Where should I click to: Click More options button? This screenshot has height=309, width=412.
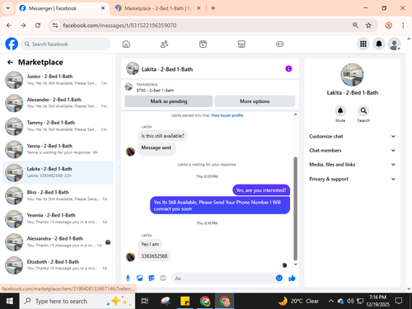click(x=255, y=101)
